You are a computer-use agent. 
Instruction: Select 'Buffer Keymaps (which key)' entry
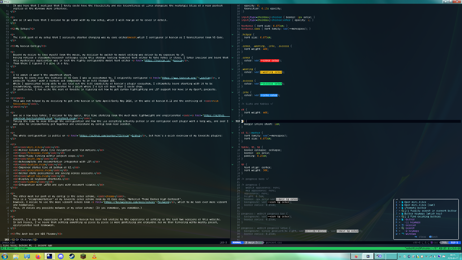[x=423, y=214]
